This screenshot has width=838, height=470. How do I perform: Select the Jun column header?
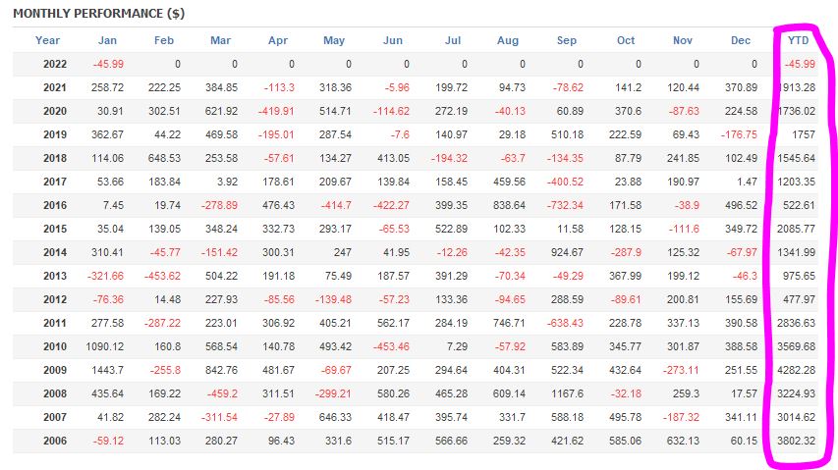pyautogui.click(x=393, y=40)
